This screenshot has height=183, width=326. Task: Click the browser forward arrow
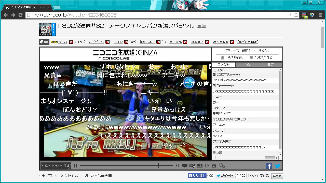[x=13, y=15]
